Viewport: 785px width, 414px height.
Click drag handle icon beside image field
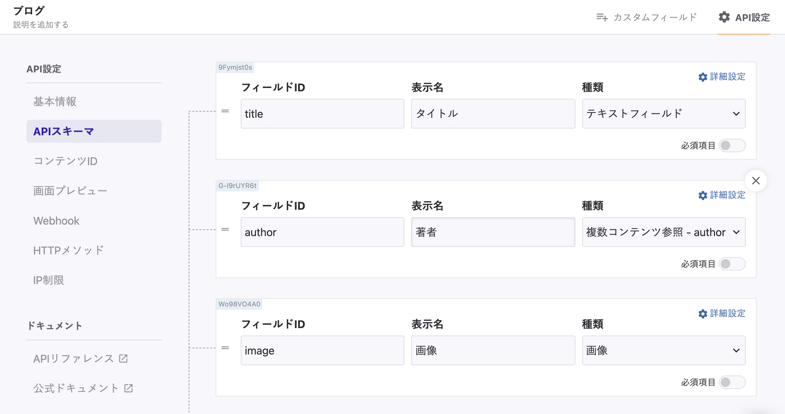coord(225,348)
